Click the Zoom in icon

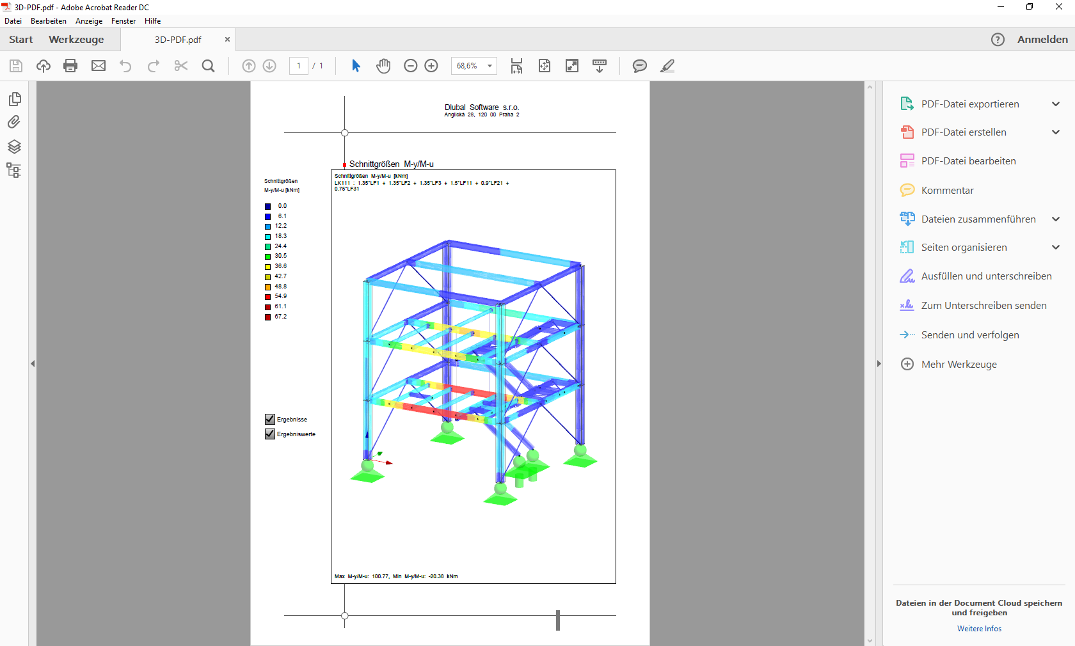[x=431, y=66]
